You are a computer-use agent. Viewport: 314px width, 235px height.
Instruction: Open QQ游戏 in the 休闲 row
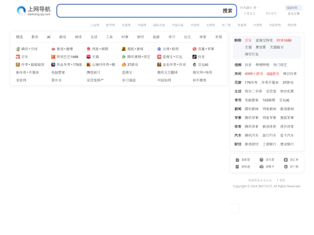pyautogui.click(x=273, y=74)
